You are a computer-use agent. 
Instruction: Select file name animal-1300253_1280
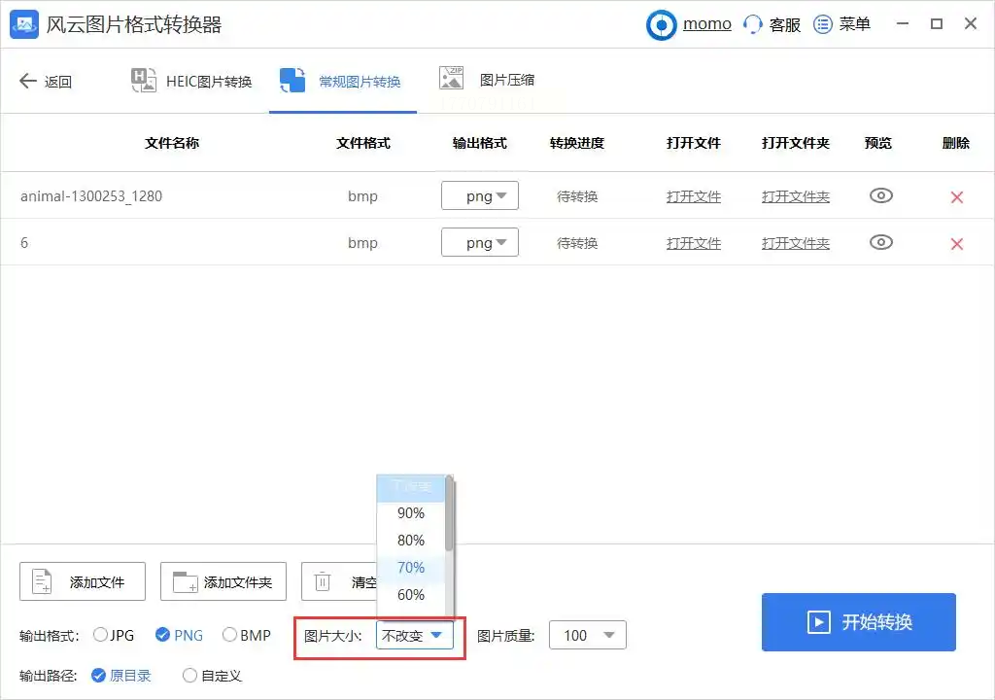click(91, 196)
